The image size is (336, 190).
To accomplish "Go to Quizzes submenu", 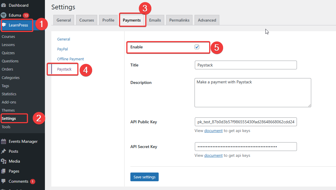I will click(8, 53).
